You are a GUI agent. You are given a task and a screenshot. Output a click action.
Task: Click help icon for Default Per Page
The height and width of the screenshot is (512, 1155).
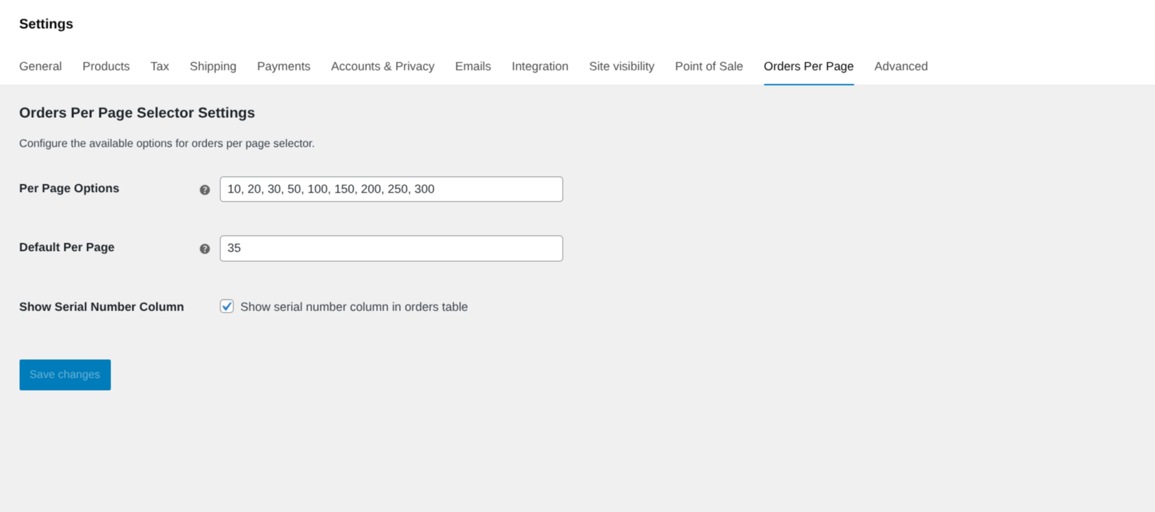click(x=205, y=249)
